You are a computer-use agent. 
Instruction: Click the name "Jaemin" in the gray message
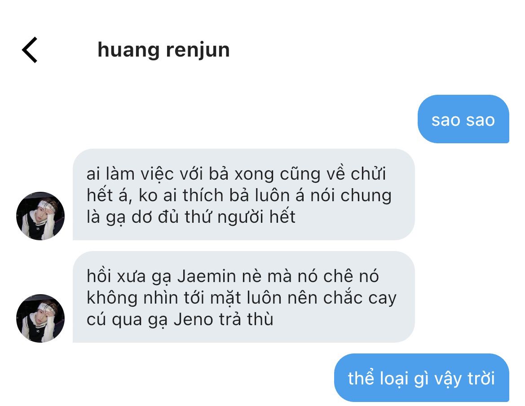coord(207,277)
